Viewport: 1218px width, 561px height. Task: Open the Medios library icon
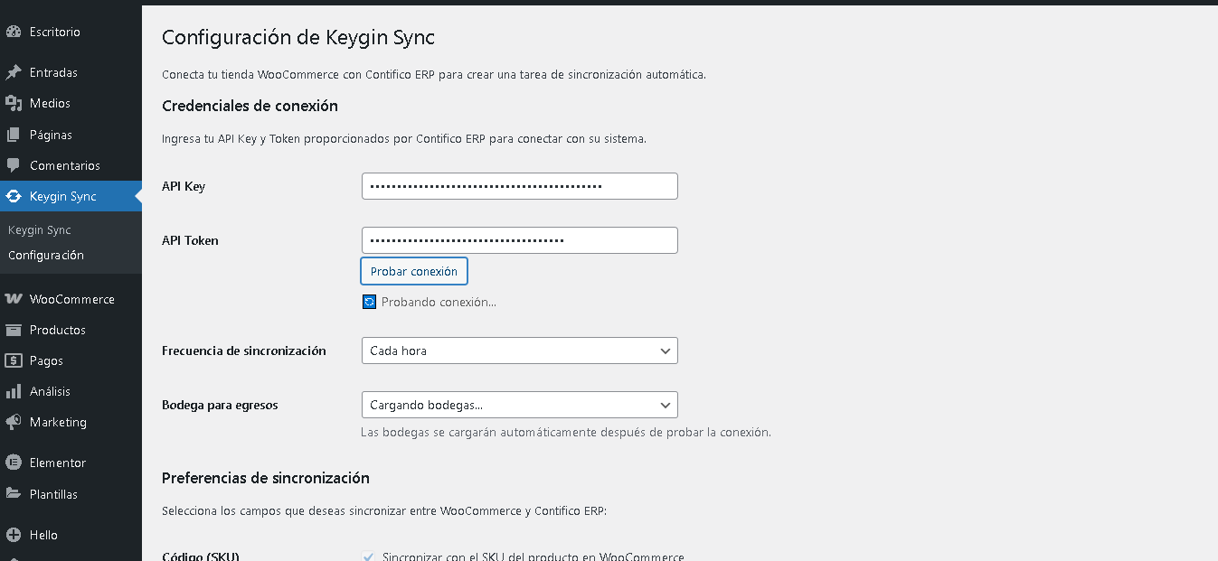tap(15, 103)
